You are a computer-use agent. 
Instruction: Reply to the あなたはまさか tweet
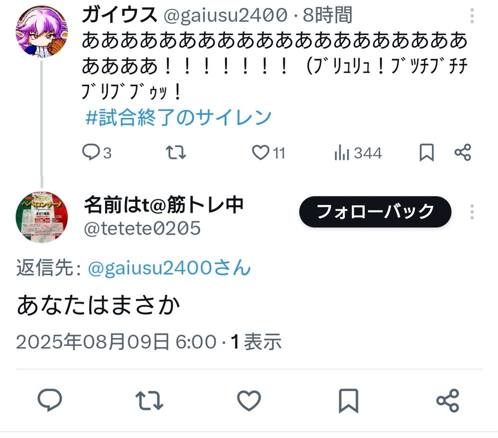[50, 400]
